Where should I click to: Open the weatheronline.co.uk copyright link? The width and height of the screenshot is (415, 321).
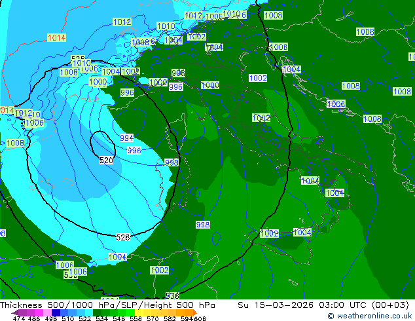tap(370, 316)
